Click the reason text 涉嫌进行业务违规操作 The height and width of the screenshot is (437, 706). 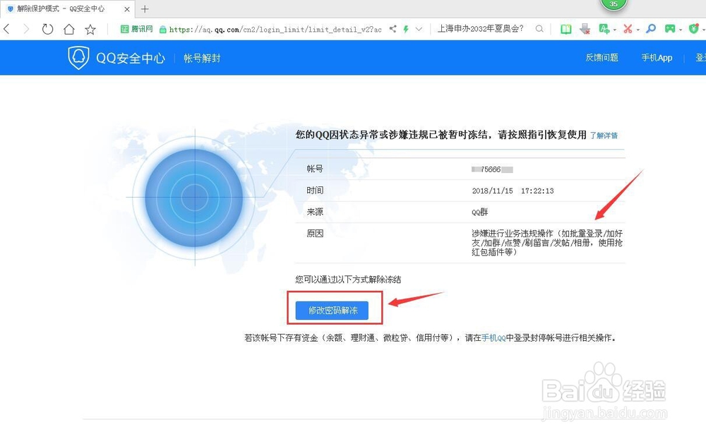tap(547, 243)
